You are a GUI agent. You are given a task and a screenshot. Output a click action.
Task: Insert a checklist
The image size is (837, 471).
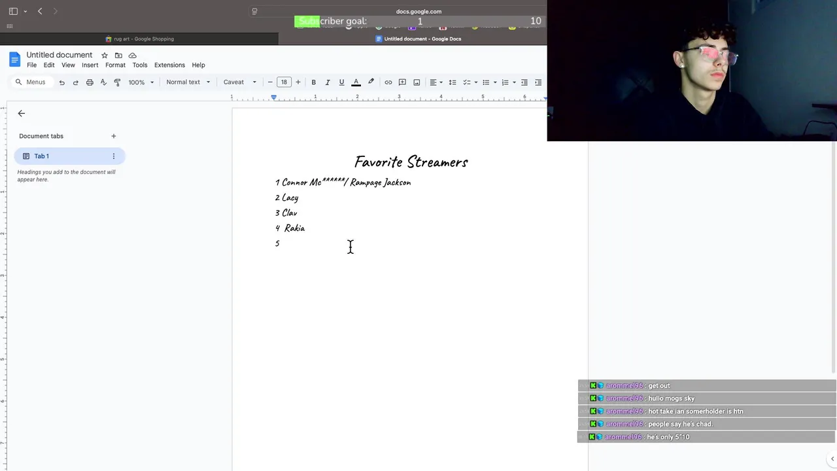[x=467, y=82]
